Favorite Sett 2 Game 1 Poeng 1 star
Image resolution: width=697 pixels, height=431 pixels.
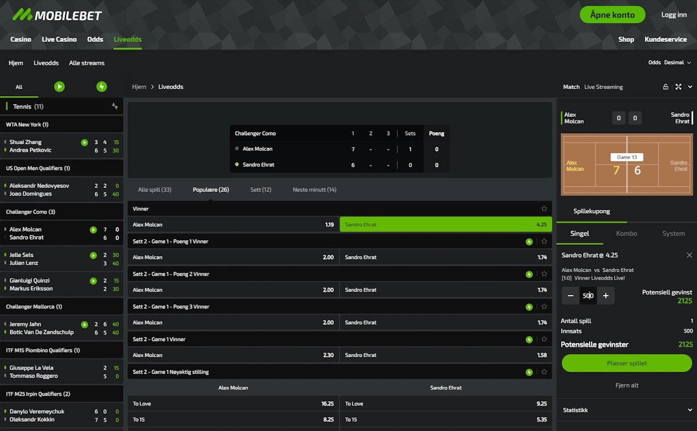[x=544, y=241]
